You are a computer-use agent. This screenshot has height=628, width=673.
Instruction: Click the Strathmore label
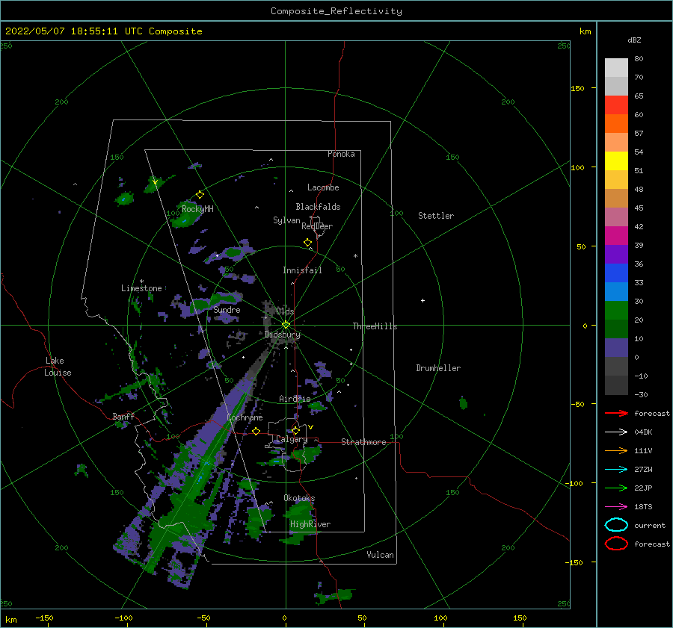363,442
